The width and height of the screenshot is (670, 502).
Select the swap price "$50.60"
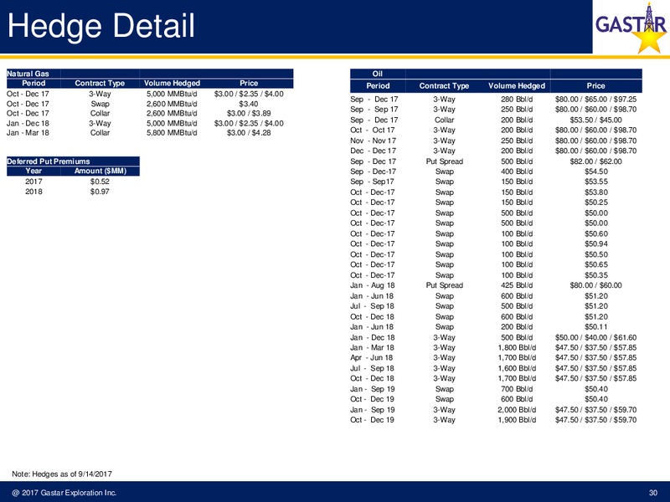click(595, 233)
